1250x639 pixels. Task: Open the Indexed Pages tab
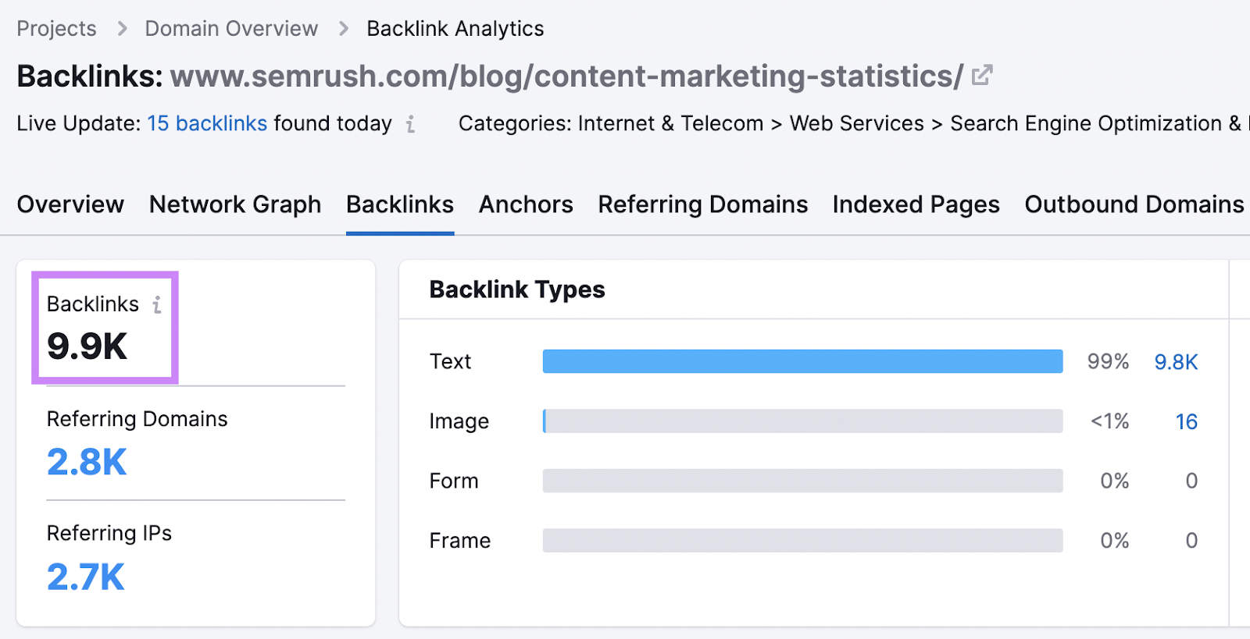pyautogui.click(x=916, y=204)
